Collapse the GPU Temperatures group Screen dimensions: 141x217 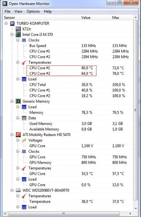pos(18,168)
